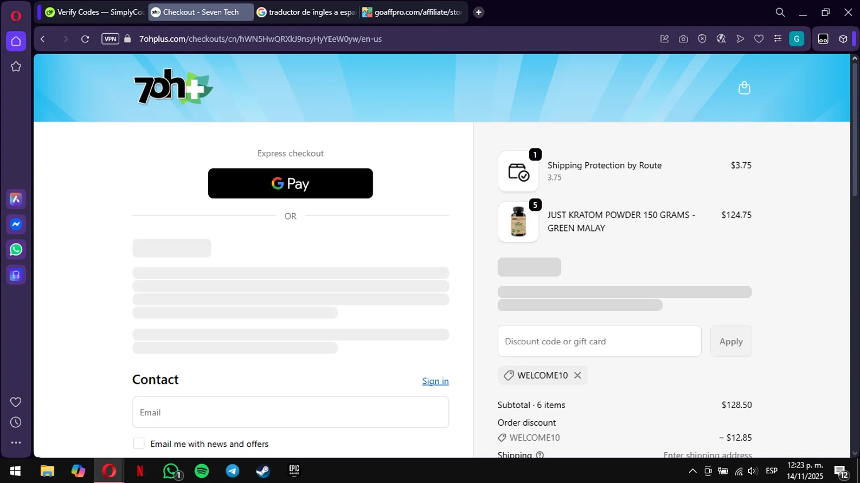Open Easy Setup menu icon
The width and height of the screenshot is (860, 483).
(777, 39)
